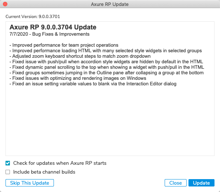Image resolution: width=220 pixels, height=192 pixels.
Task: Click the dynamic panel scrolling fix note
Action: point(107,67)
